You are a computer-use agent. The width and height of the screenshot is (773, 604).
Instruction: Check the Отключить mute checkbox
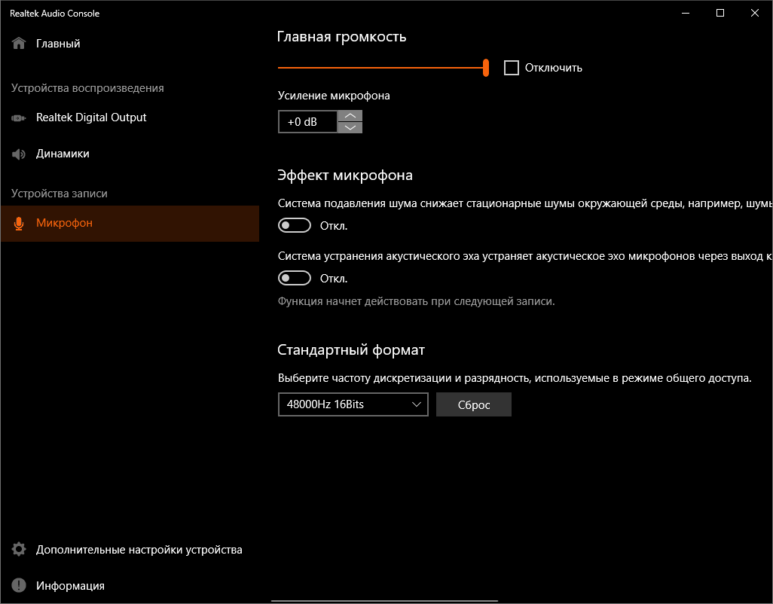point(512,68)
